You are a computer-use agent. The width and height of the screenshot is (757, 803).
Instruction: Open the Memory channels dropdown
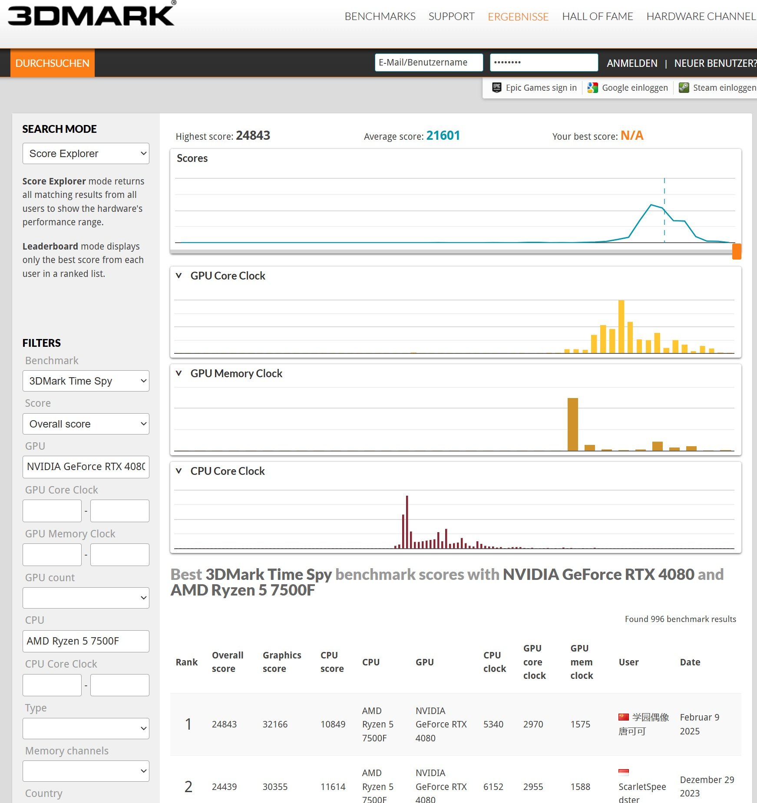[x=86, y=771]
